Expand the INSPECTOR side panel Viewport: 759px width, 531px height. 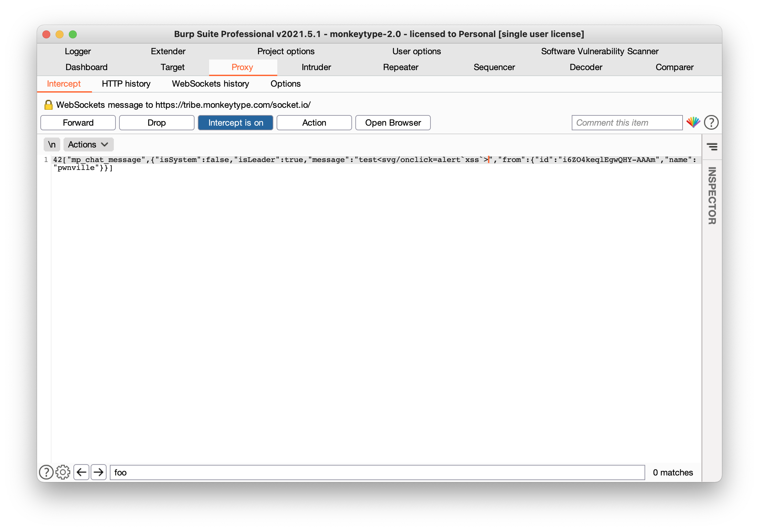click(712, 196)
